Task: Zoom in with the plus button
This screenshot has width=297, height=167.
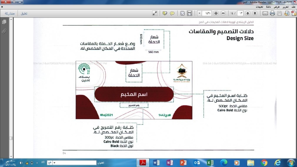Action: 216,13
